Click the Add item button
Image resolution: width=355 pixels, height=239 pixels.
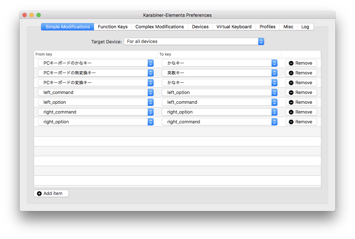pyautogui.click(x=51, y=194)
